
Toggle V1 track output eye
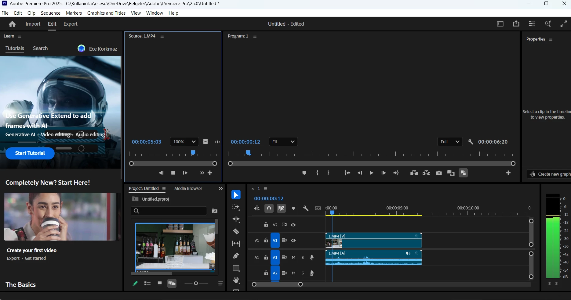[x=293, y=241]
